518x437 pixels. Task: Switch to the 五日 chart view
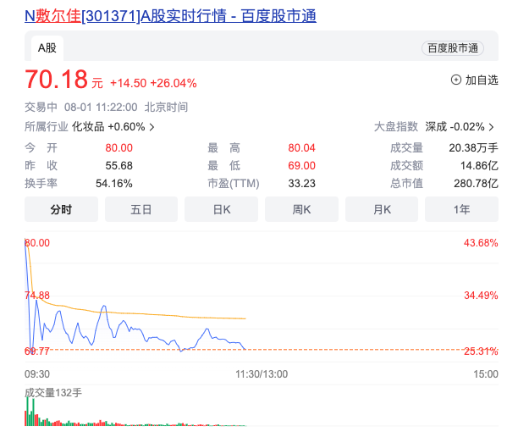pyautogui.click(x=141, y=209)
